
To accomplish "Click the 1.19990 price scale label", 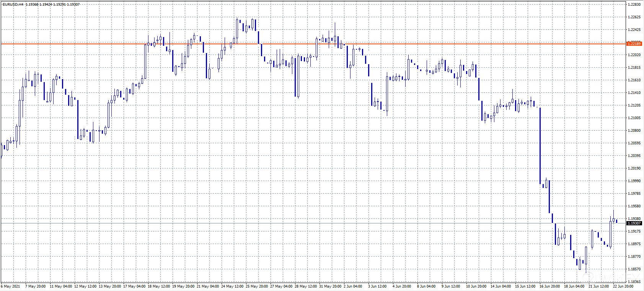I will coord(634,181).
